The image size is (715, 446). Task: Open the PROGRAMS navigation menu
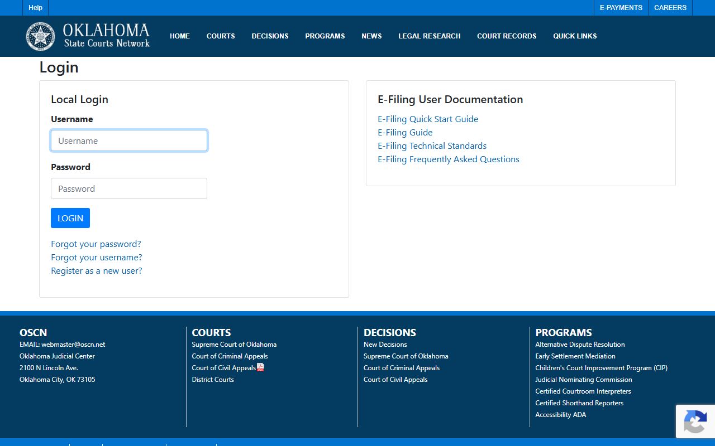click(325, 36)
